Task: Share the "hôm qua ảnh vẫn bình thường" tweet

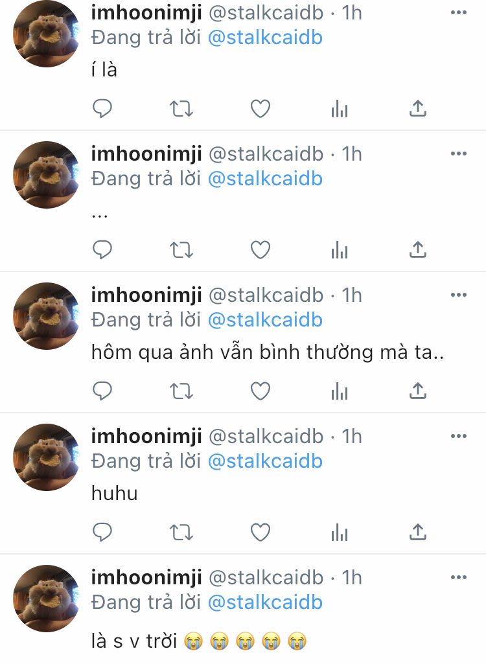Action: tap(418, 391)
